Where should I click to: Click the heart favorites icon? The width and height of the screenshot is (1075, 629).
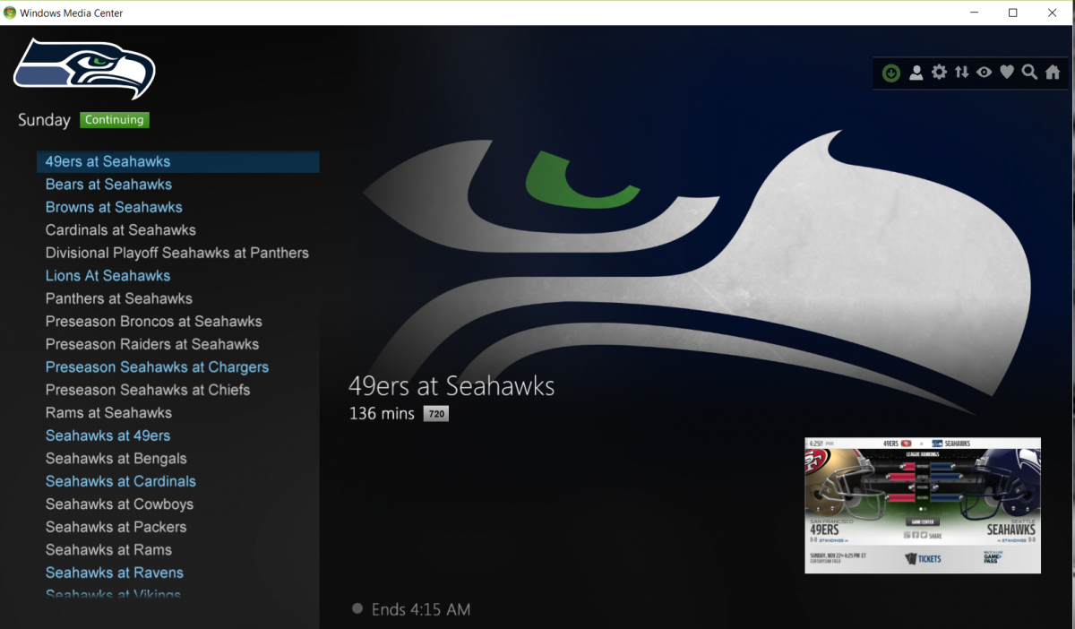pos(1007,73)
